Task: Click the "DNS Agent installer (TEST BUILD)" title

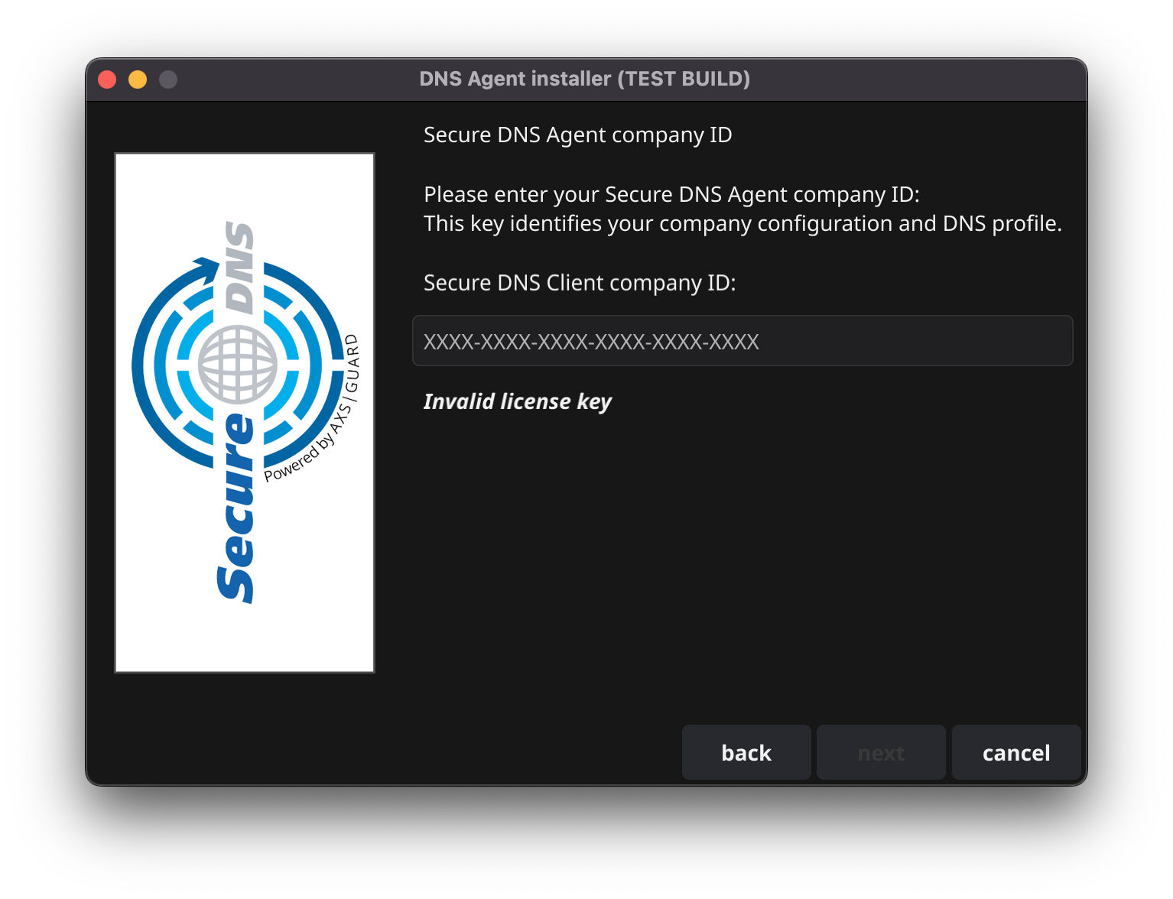Action: click(x=585, y=80)
